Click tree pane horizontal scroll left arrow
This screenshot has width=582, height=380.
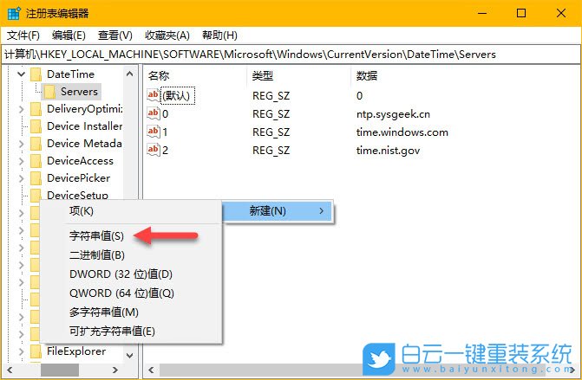tap(10, 370)
